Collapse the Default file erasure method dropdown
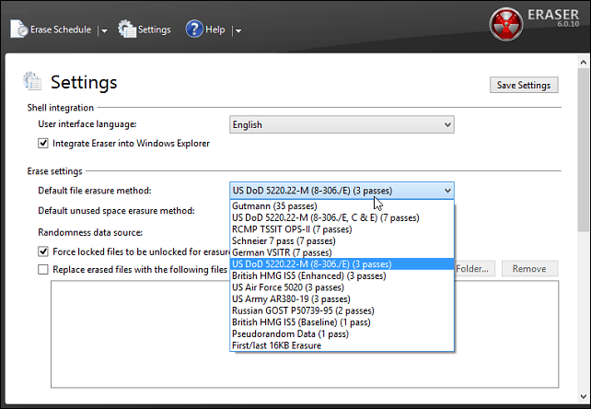 tap(342, 191)
